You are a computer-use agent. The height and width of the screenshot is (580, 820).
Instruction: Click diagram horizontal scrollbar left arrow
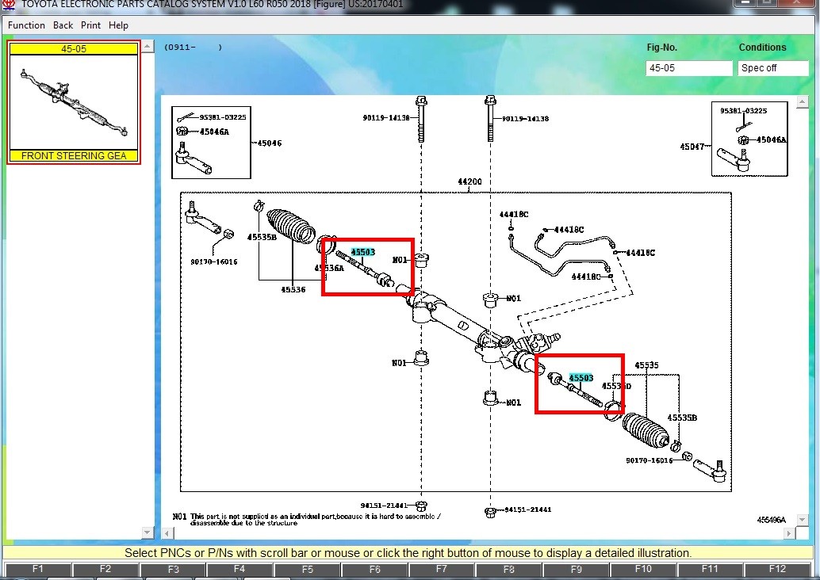(167, 533)
